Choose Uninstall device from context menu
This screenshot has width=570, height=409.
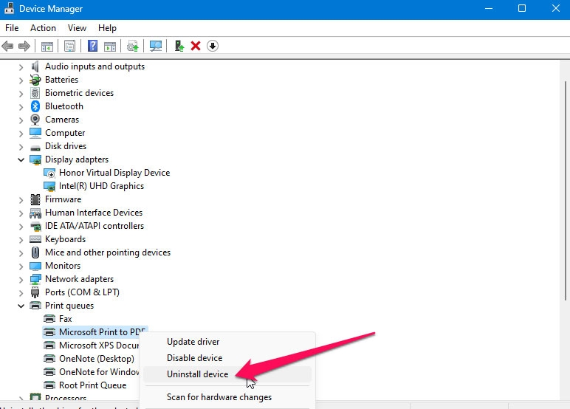pos(227,374)
